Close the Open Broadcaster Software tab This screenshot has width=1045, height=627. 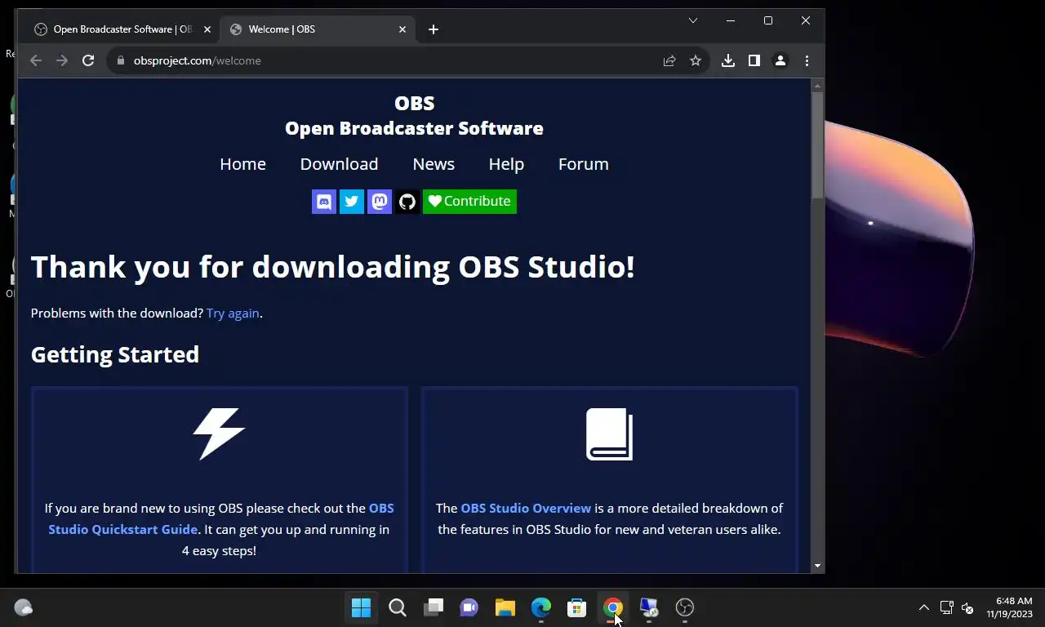click(x=207, y=29)
